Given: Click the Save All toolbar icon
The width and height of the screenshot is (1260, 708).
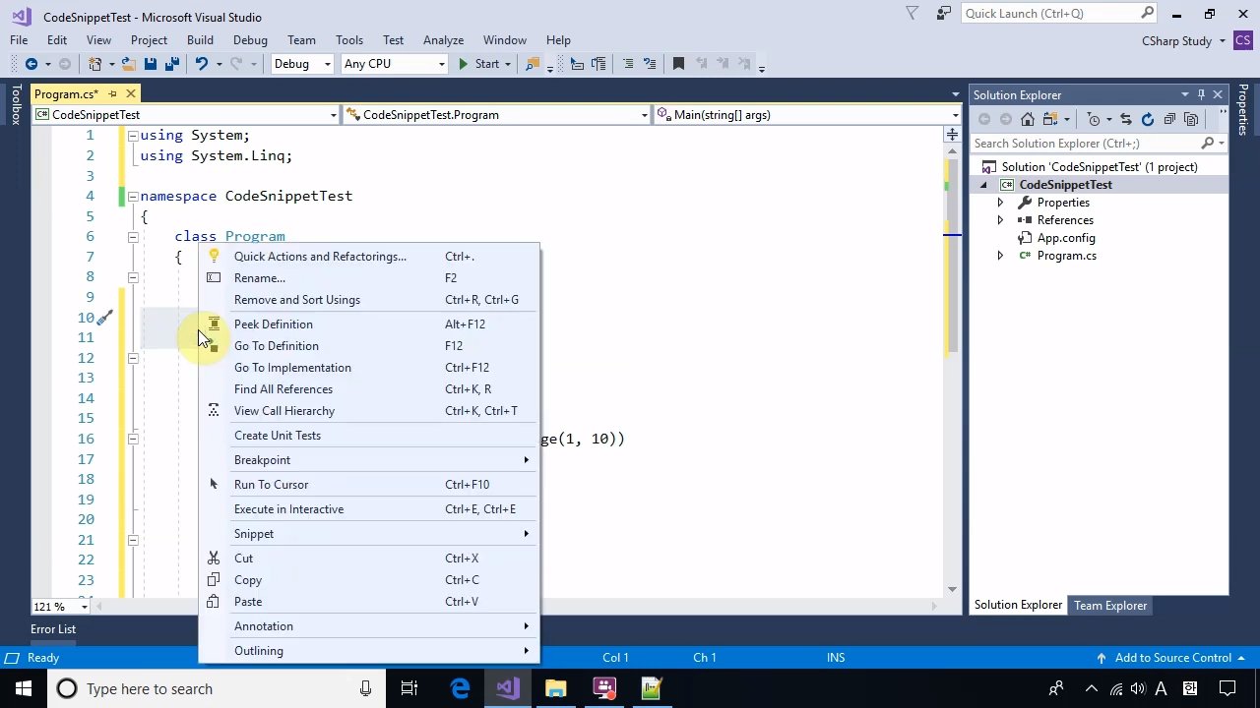Looking at the screenshot, I should 171,64.
